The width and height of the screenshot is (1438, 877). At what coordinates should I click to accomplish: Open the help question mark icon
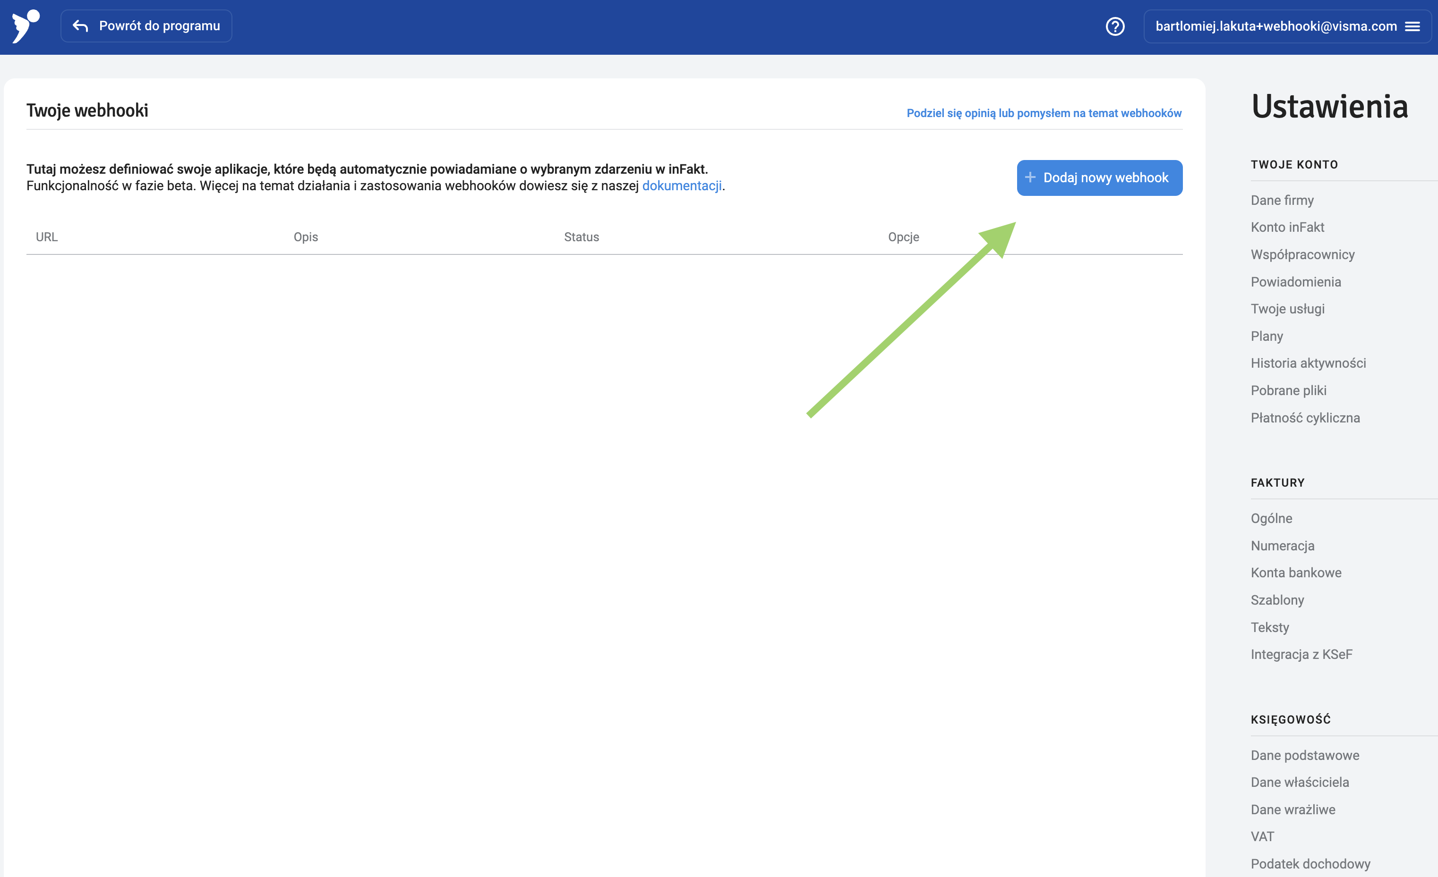(1115, 26)
